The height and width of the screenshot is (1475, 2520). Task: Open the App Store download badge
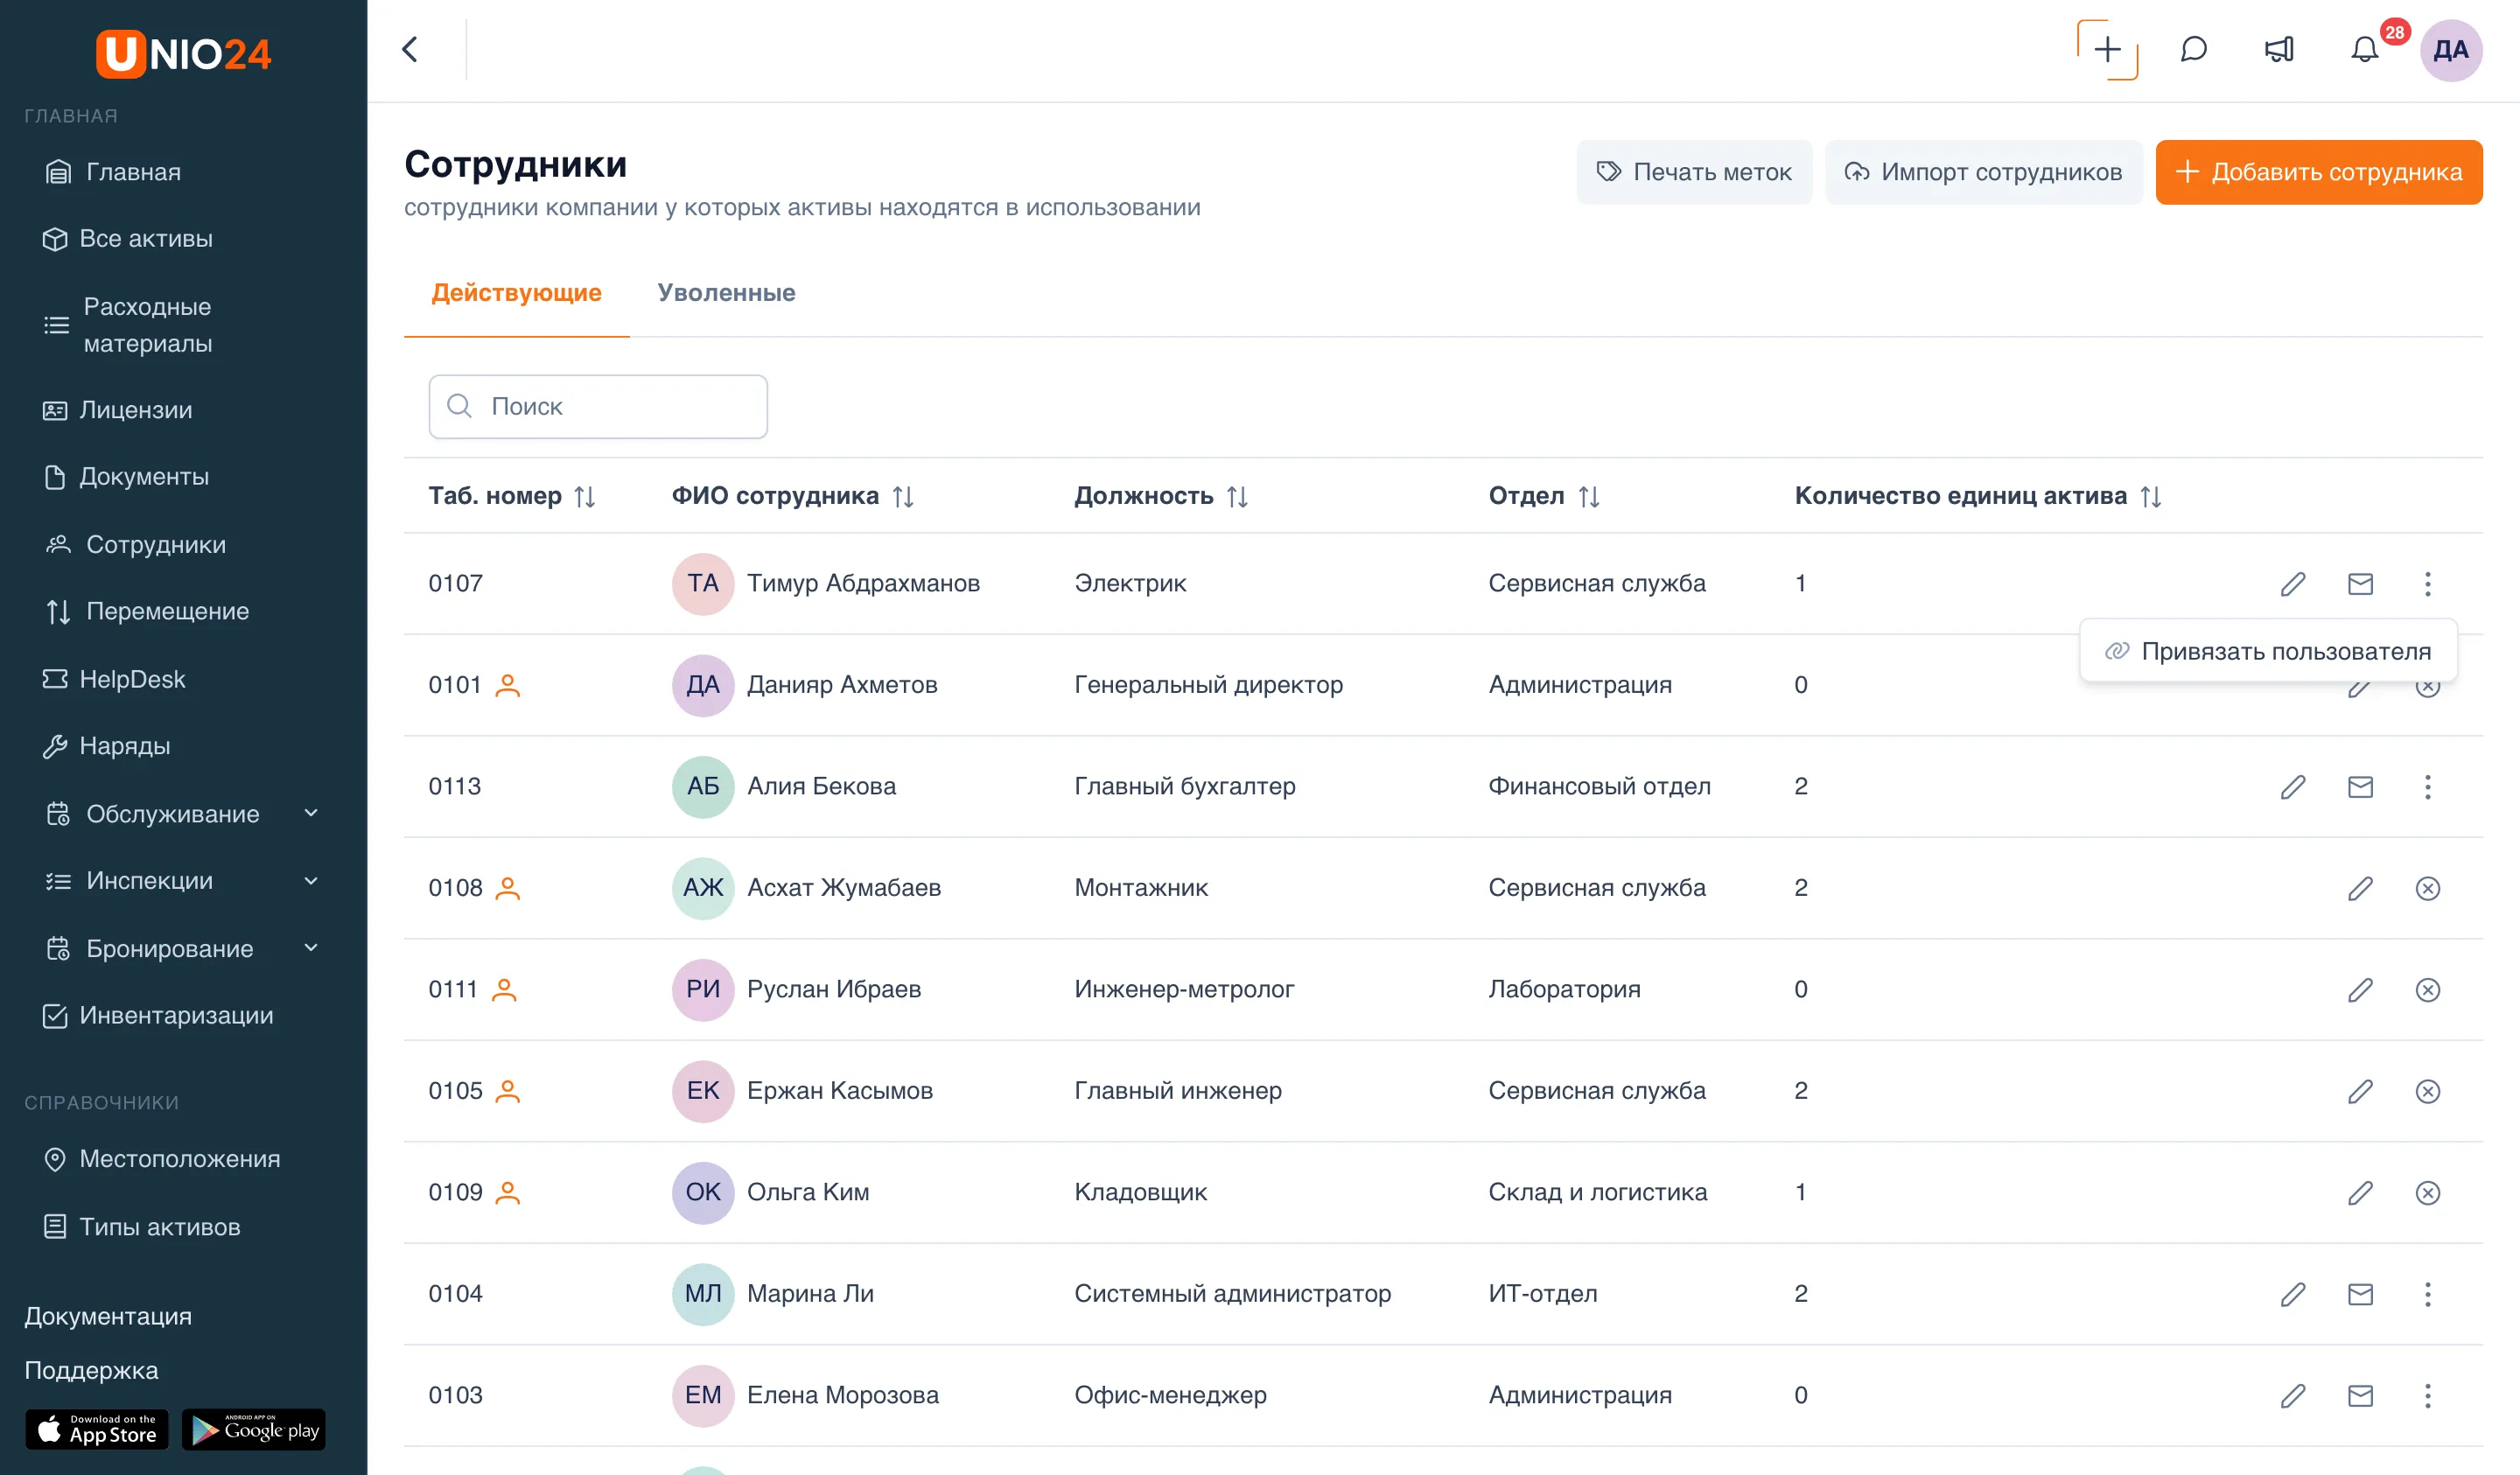click(97, 1430)
